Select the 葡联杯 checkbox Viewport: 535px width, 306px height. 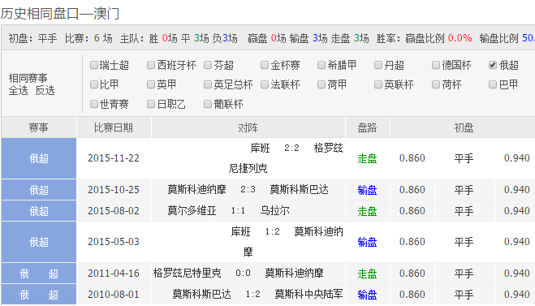[208, 104]
